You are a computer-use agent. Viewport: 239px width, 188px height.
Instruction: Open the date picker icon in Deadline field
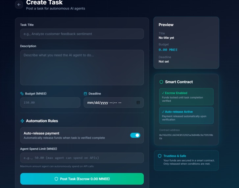pos(138,102)
